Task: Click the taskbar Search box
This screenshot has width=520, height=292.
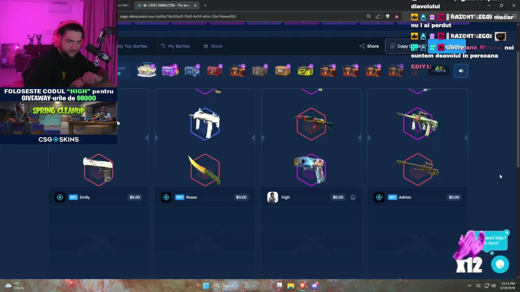Action: click(243, 286)
